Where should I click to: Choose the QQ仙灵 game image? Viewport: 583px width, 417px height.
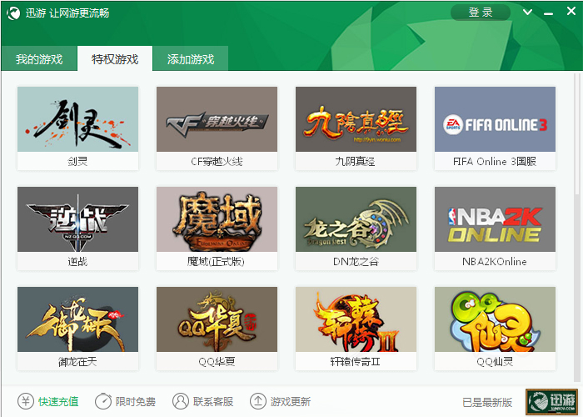click(495, 319)
